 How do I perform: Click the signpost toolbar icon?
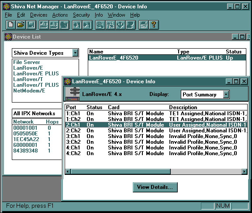tap(110, 25)
